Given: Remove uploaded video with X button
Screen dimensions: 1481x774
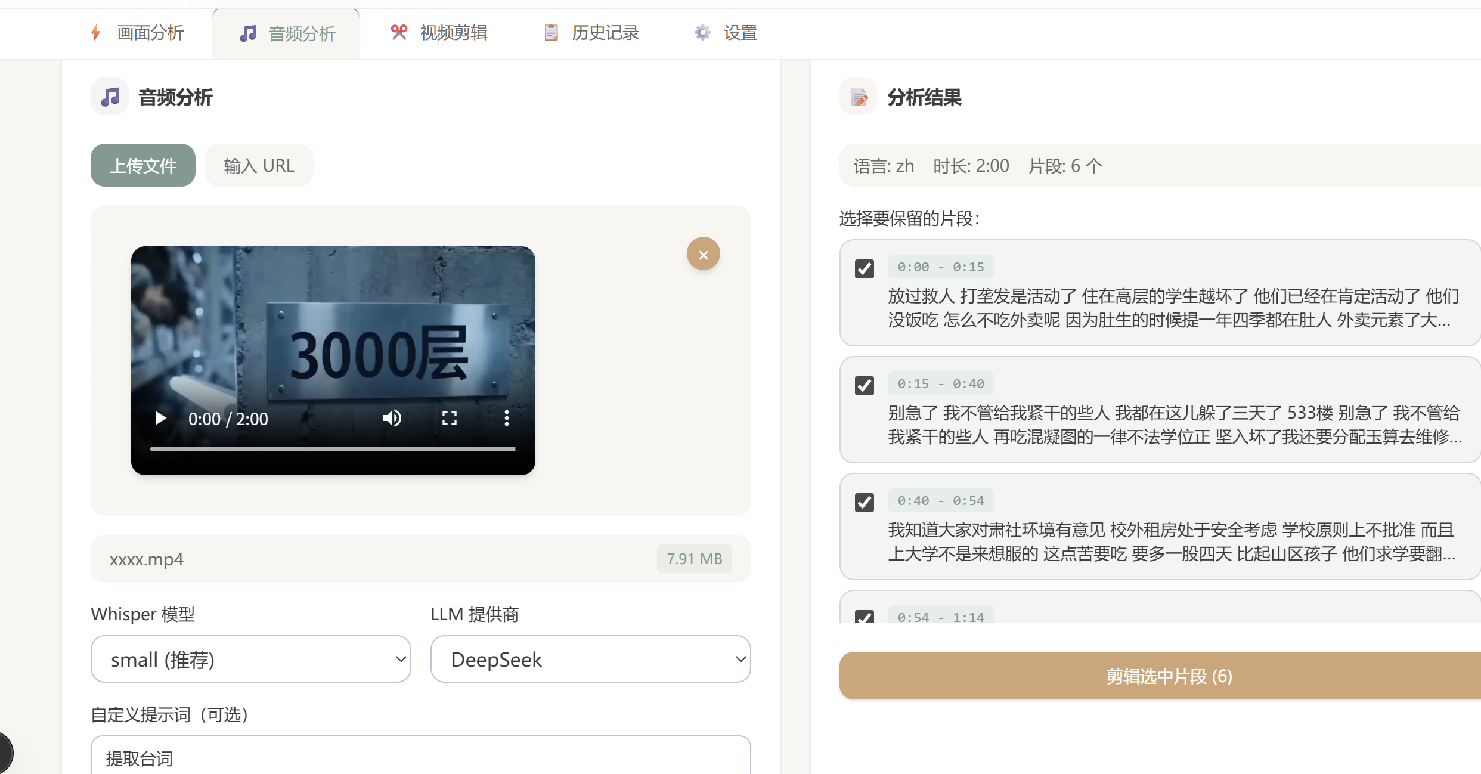Looking at the screenshot, I should click(x=703, y=255).
